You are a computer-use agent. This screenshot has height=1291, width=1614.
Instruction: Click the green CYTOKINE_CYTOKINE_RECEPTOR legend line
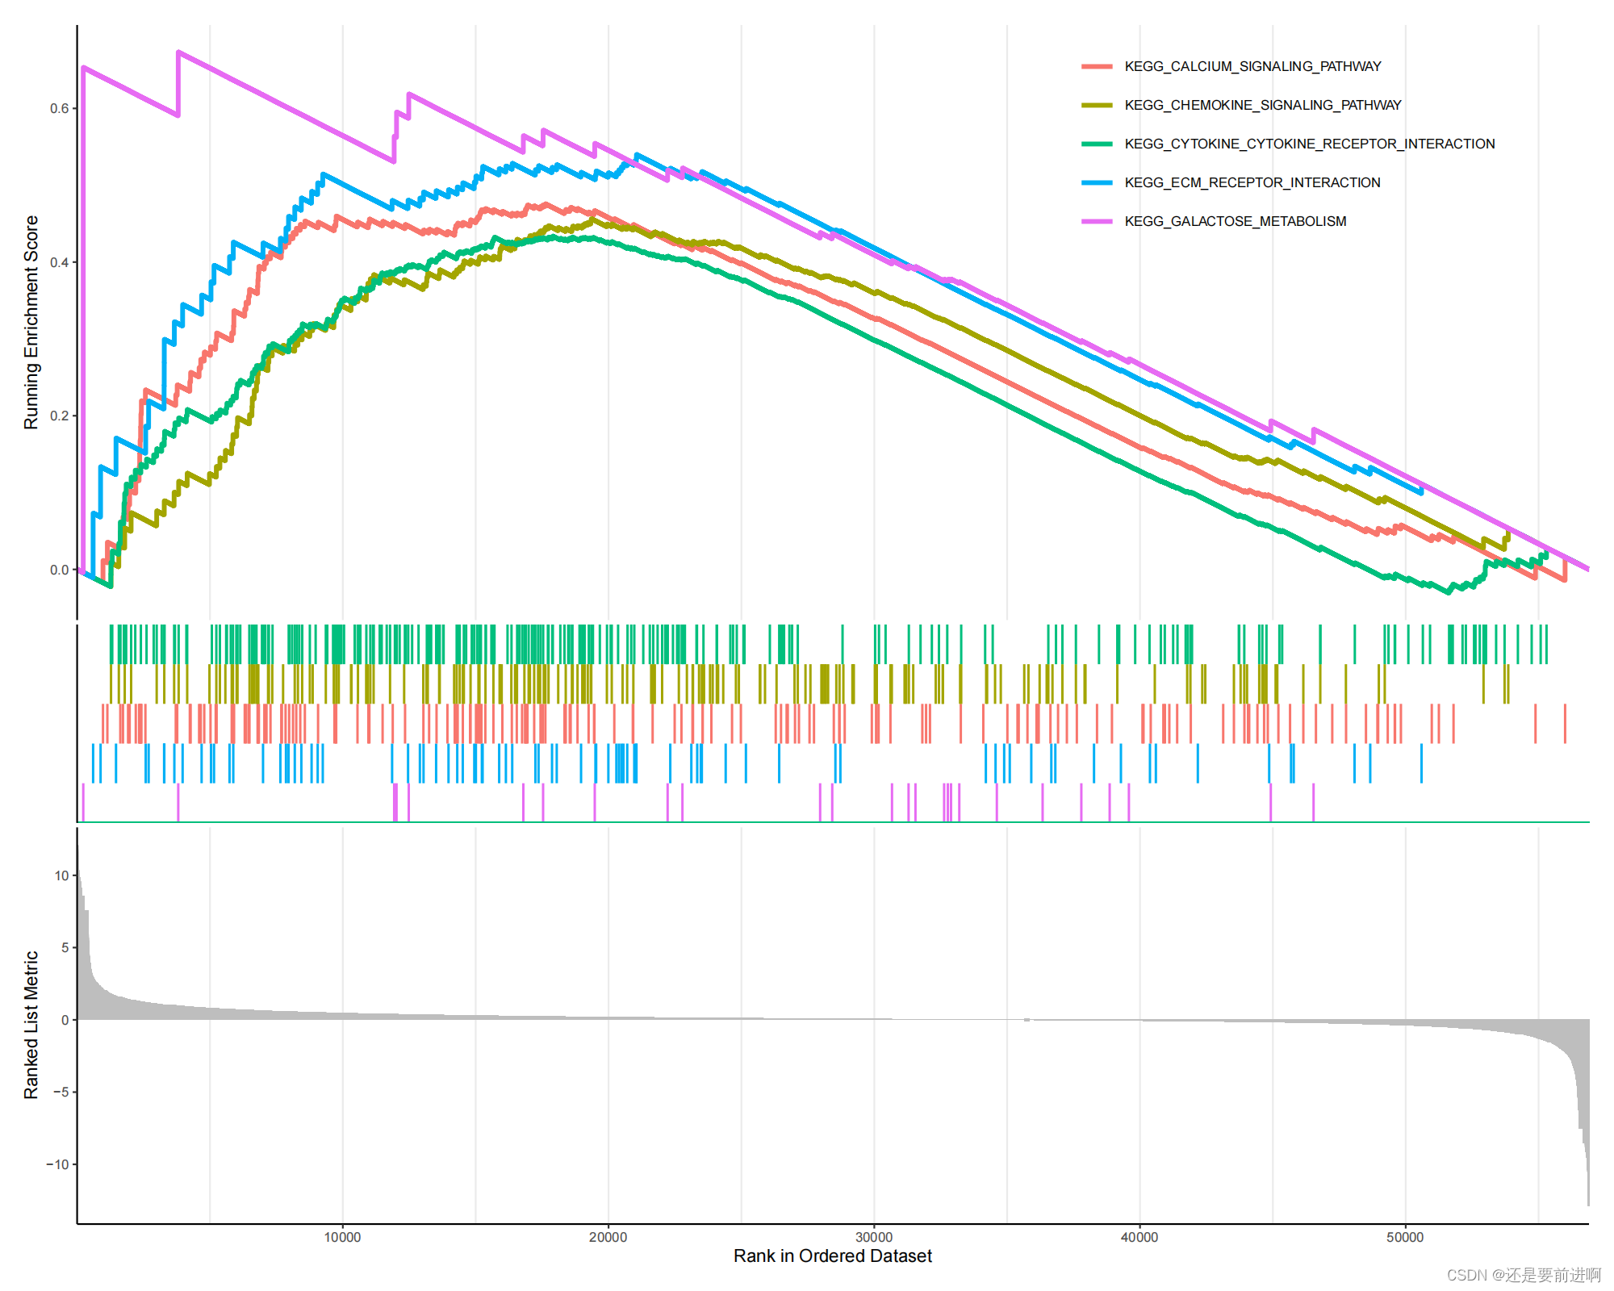pyautogui.click(x=1097, y=144)
